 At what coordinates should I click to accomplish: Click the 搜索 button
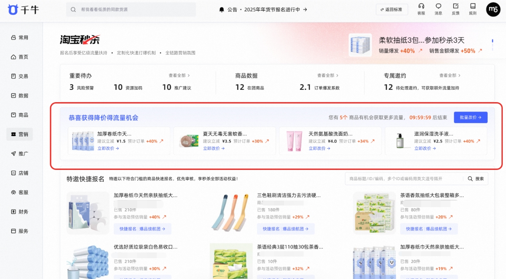[475, 179]
